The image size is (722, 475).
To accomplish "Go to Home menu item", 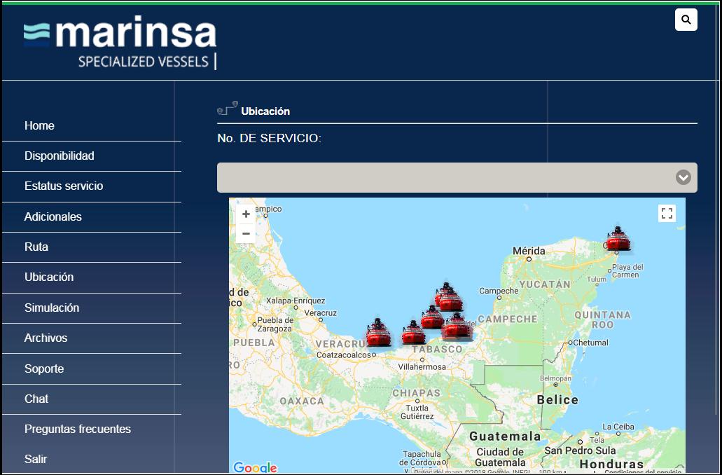I will coord(39,126).
